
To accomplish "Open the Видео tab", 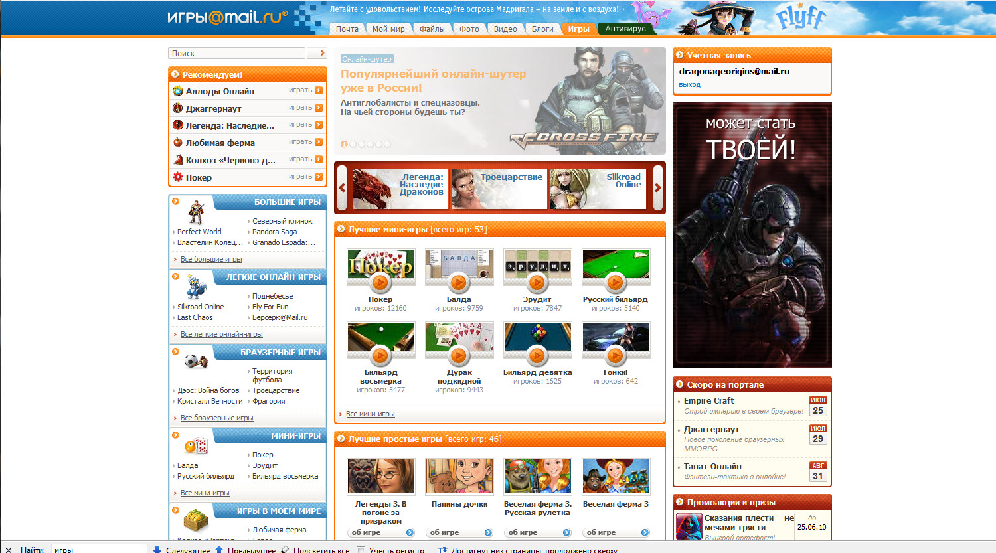I will tap(505, 29).
